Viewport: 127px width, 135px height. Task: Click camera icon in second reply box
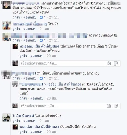pyautogui.click(x=109, y=106)
